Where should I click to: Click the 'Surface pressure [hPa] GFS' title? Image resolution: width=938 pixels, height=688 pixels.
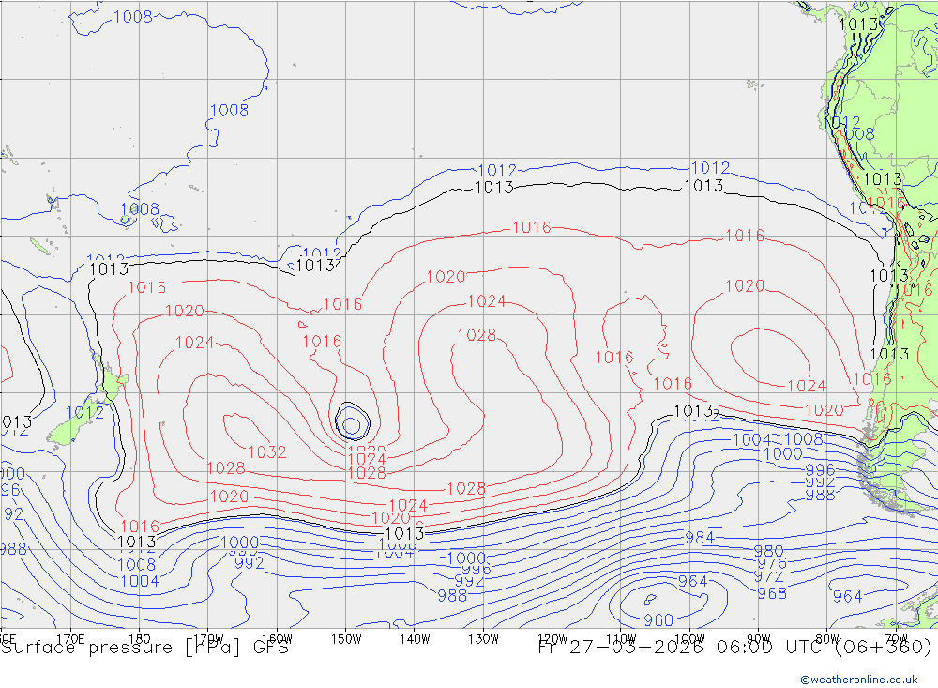(x=144, y=648)
